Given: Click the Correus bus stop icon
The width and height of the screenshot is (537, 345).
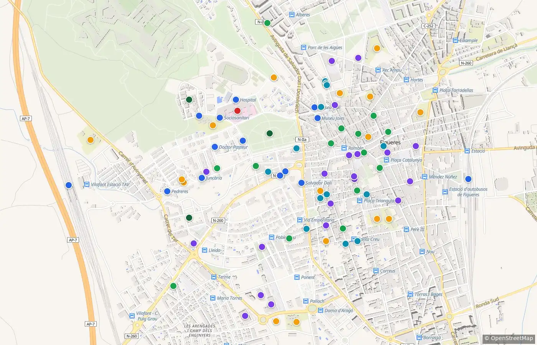Looking at the screenshot, I should [376, 271].
